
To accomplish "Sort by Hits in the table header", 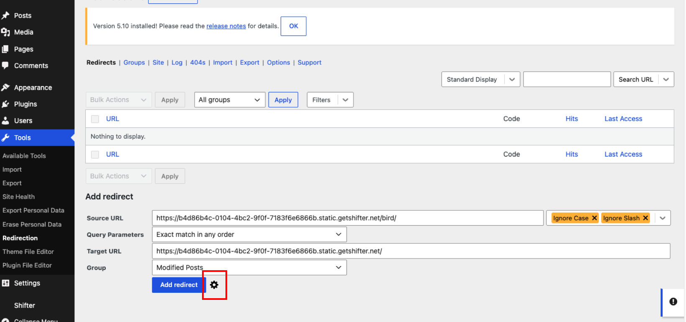I will 572,119.
